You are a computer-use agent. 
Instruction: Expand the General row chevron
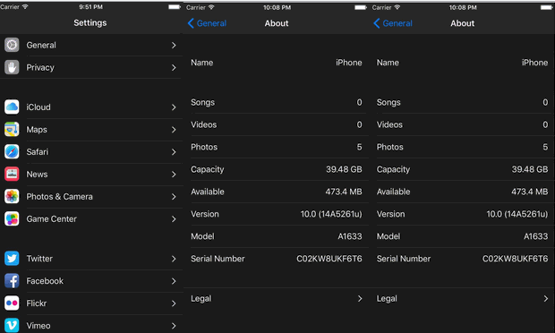174,45
